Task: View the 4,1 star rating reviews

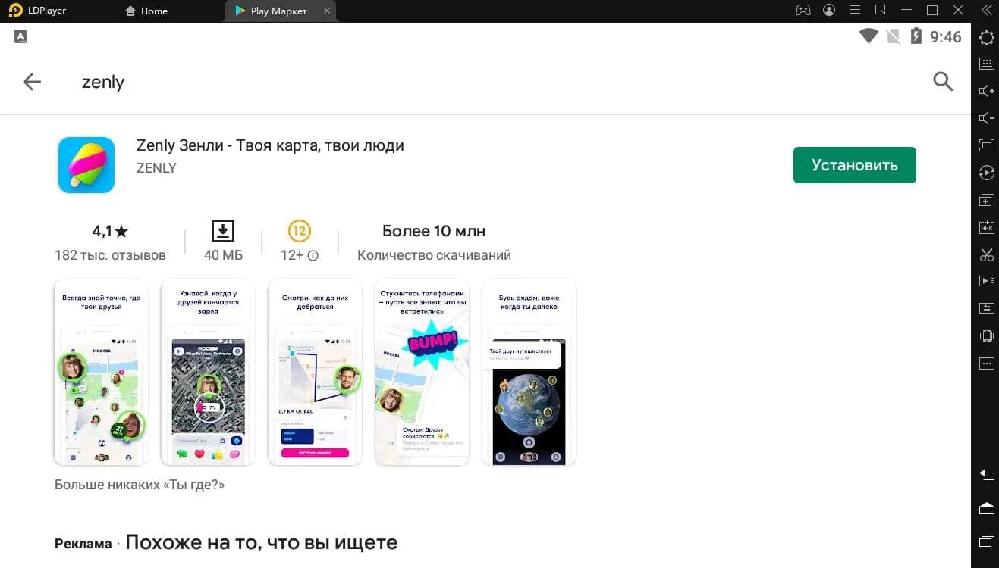Action: (x=110, y=231)
